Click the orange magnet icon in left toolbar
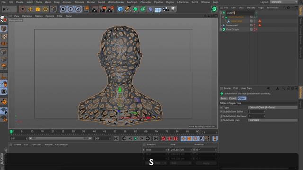 tap(4, 102)
